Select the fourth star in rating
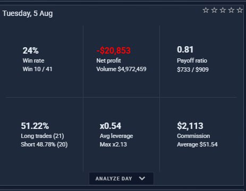Screen dimensions: 246x191 pyautogui.click(x=231, y=10)
